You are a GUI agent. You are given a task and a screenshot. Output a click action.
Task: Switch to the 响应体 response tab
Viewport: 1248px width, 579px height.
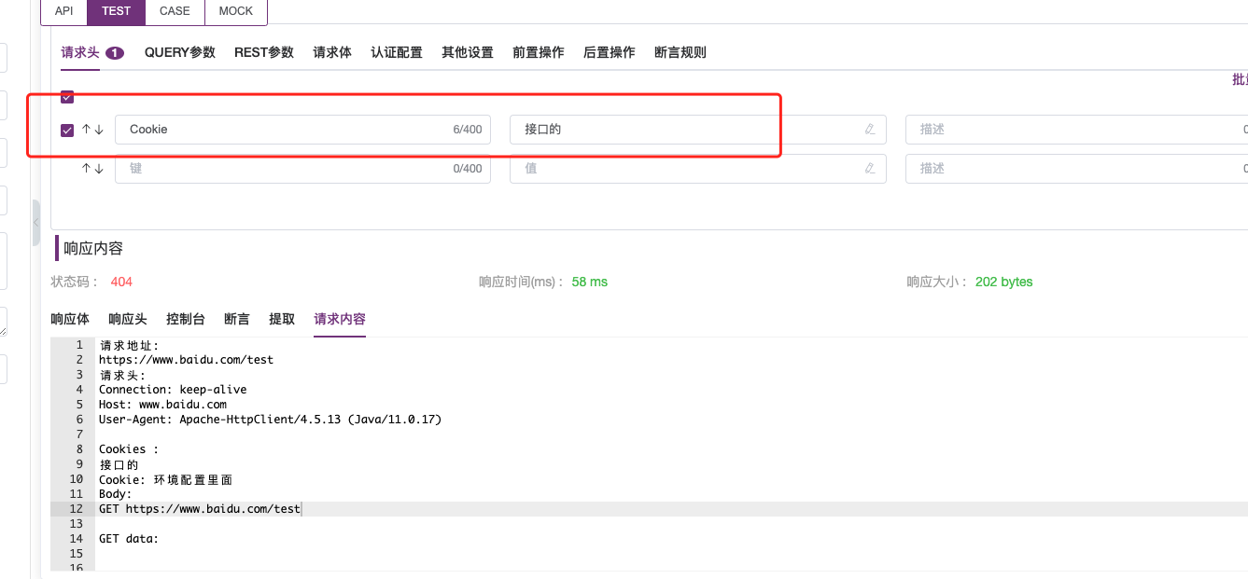click(70, 319)
